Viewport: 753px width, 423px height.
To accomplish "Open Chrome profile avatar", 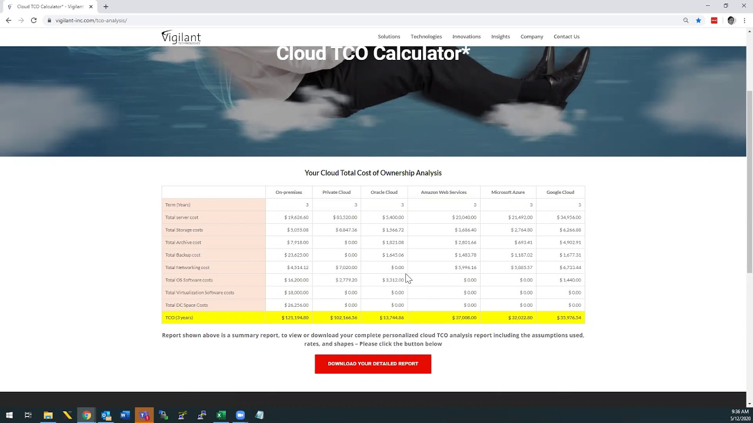I will [731, 21].
